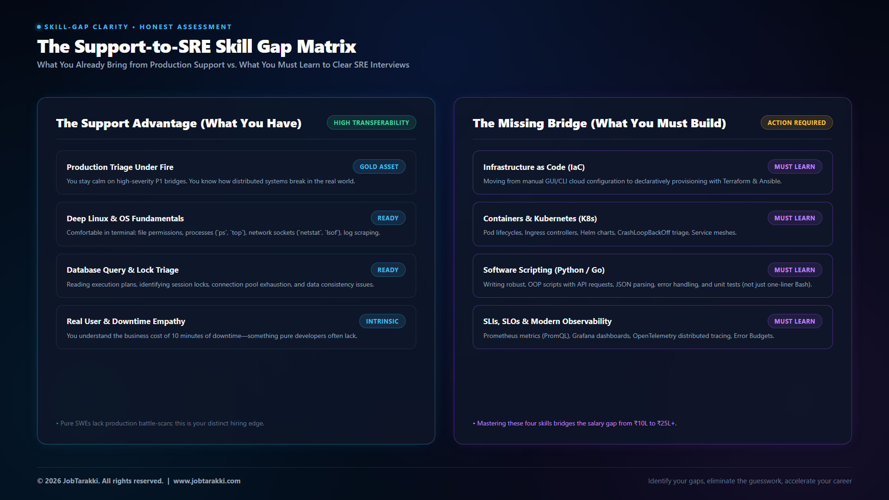Click description mentioning netstat and lsof
The height and width of the screenshot is (500, 889).
tap(223, 232)
